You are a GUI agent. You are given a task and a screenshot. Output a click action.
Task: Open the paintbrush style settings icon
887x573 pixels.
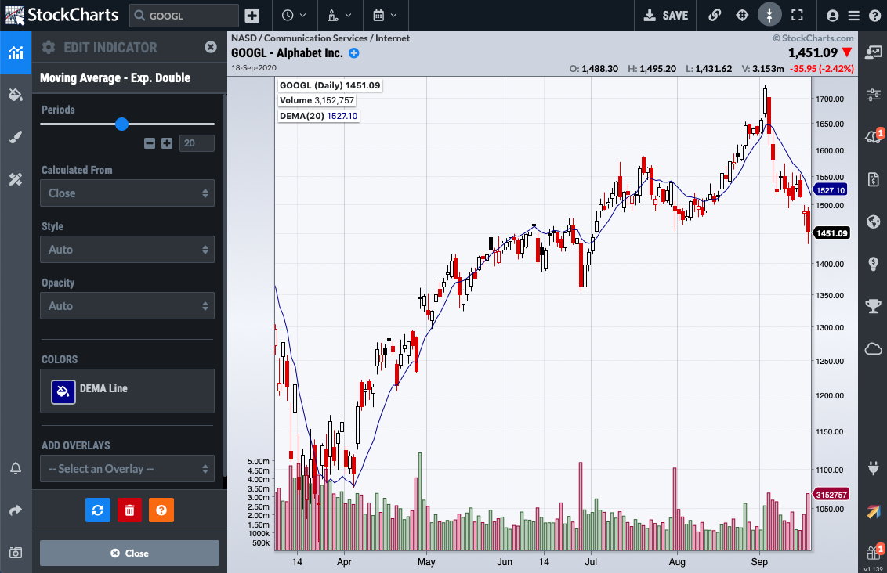pyautogui.click(x=16, y=137)
